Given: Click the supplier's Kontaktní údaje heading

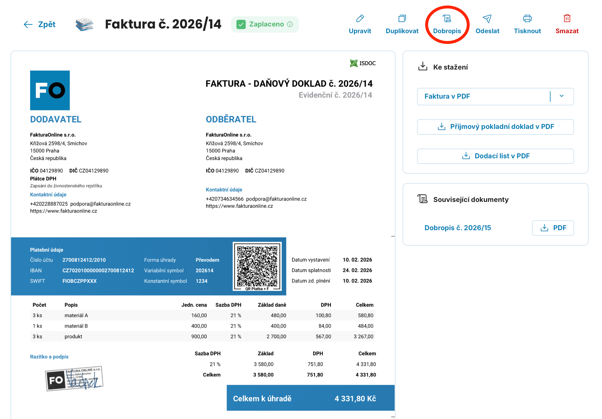Looking at the screenshot, I should click(x=48, y=195).
